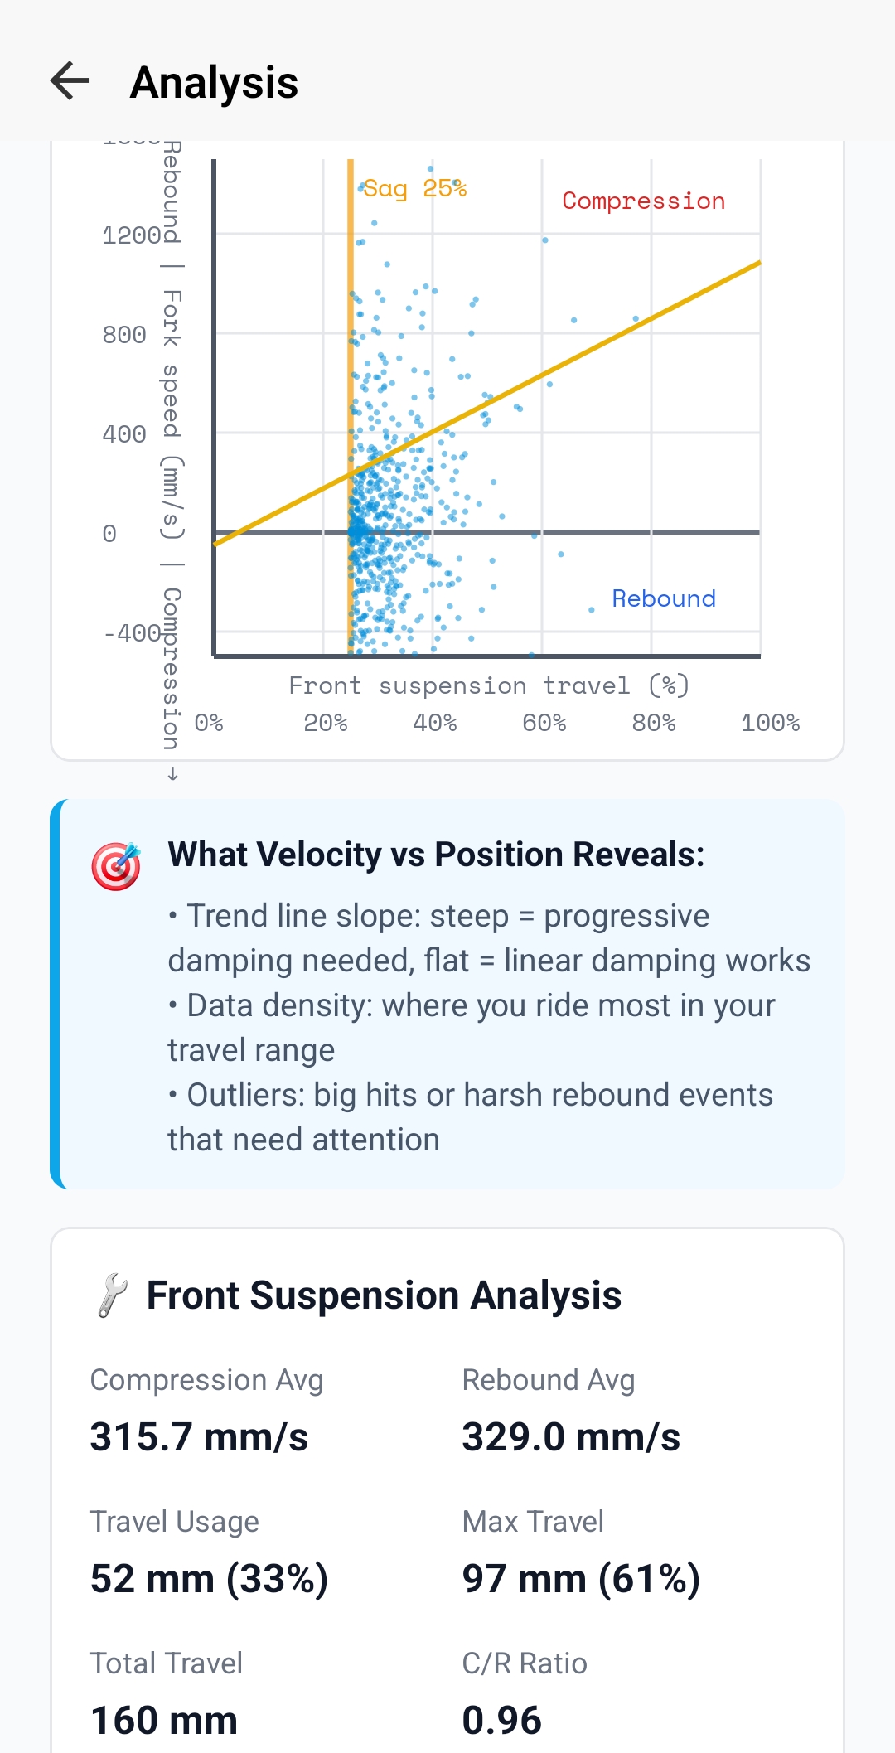Tap the Max Travel value 97 mm (61%)
The height and width of the screenshot is (1753, 895).
point(582,1579)
